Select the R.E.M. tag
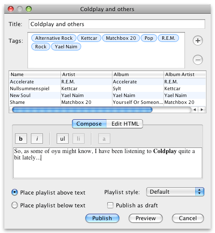Screen dimensions: 215x233 [x=168, y=38]
